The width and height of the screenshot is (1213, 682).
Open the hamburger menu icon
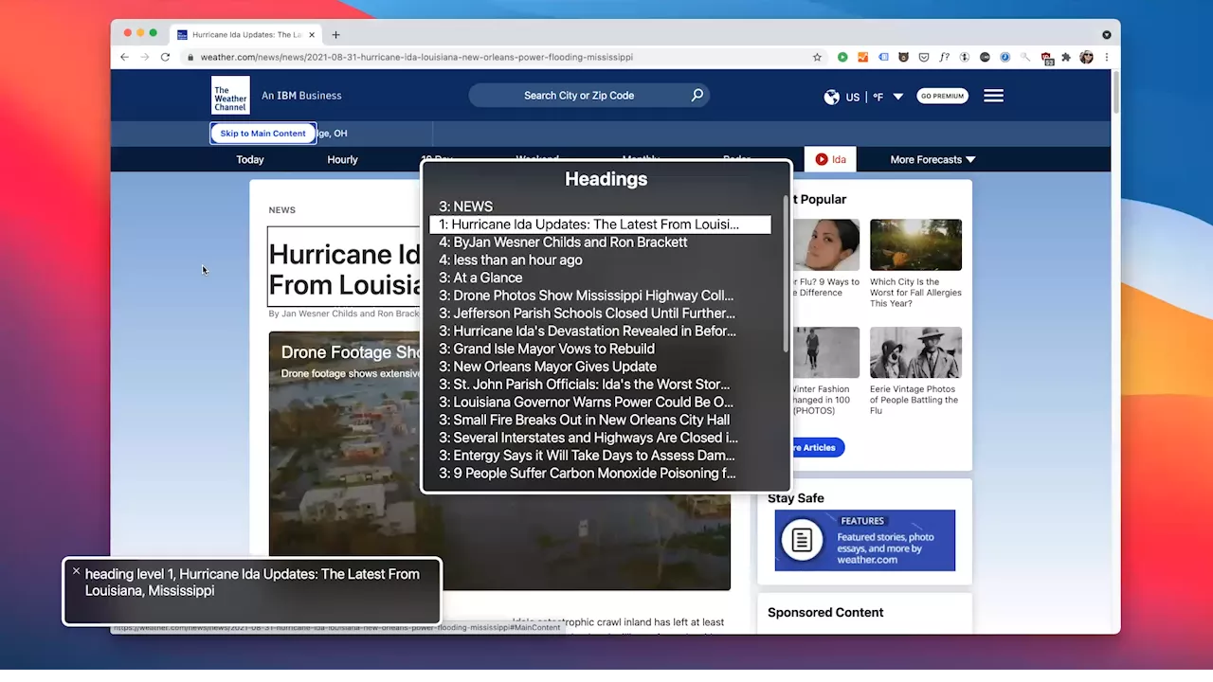(993, 96)
